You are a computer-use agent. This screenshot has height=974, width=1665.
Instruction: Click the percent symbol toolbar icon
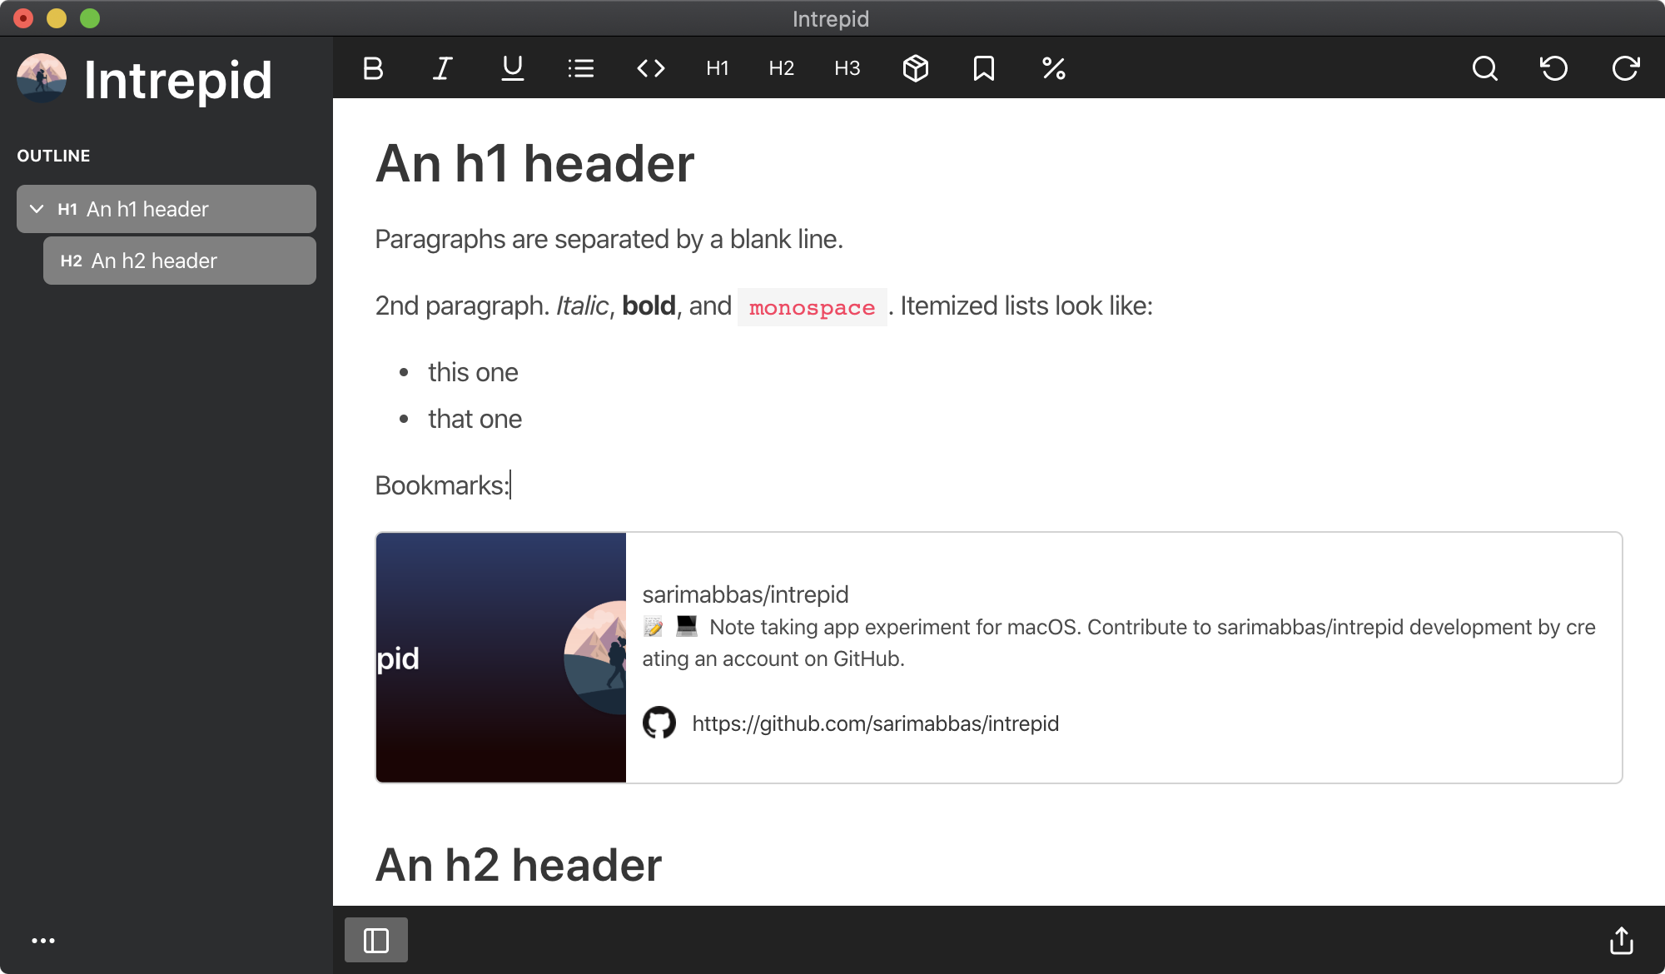pyautogui.click(x=1054, y=68)
